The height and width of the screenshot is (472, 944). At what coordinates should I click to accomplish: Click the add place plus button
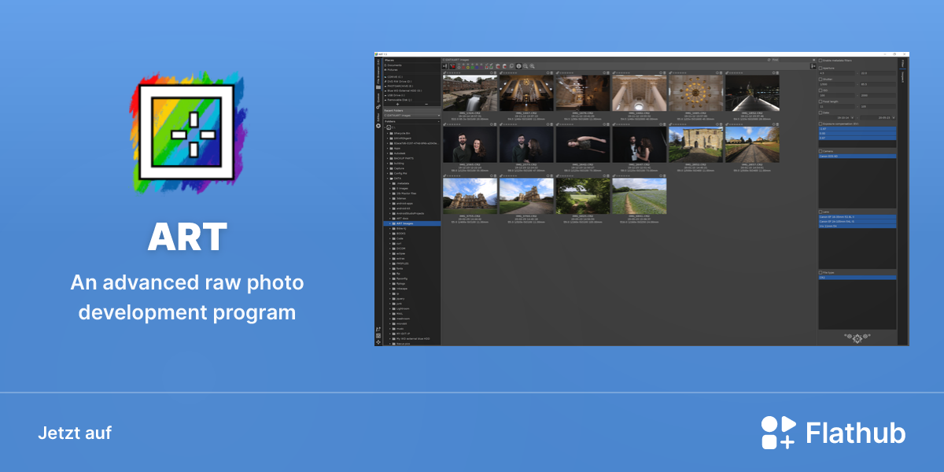tap(398, 104)
